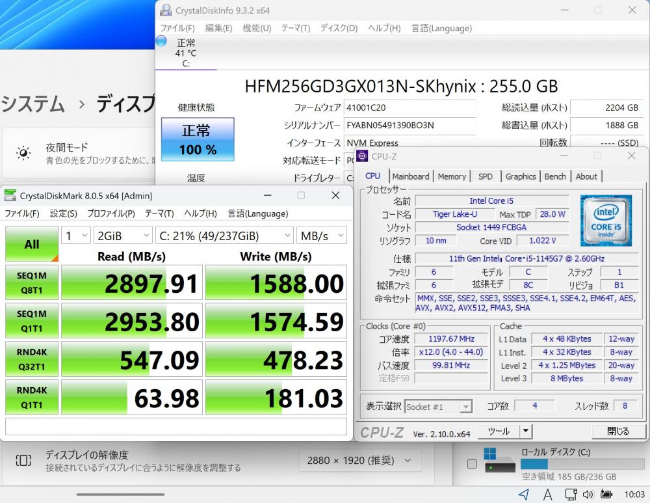Viewport: 650px width, 503px height.
Task: Click the Local Disk (C:) free space bar
Action: pyautogui.click(x=582, y=464)
